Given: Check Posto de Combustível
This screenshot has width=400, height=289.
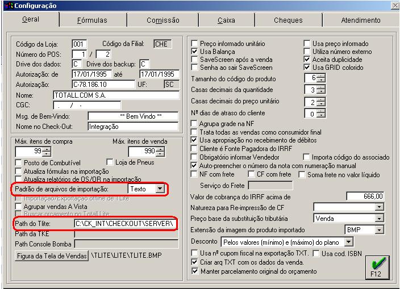Looking at the screenshot, I should [x=18, y=162].
